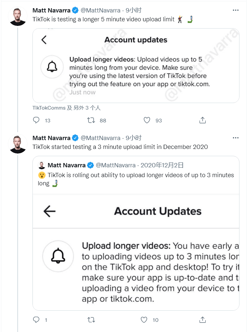
Task: Open more options on first tweet
Action: (x=236, y=10)
